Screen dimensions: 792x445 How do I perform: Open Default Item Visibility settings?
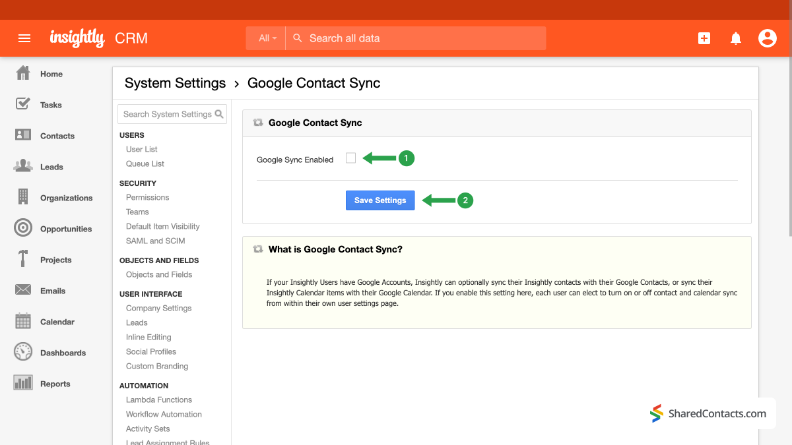[x=162, y=226]
